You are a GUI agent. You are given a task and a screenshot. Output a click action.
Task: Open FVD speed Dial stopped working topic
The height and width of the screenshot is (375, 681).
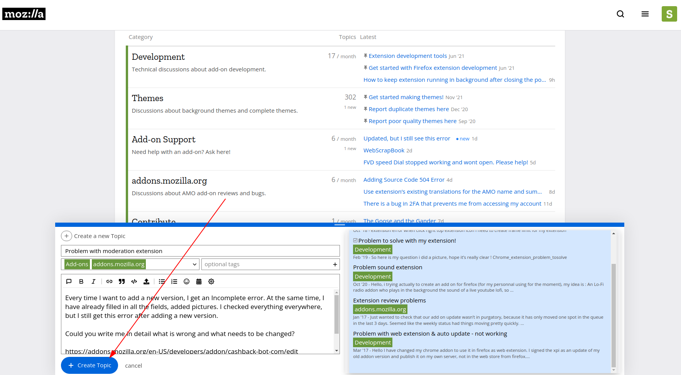(x=446, y=162)
